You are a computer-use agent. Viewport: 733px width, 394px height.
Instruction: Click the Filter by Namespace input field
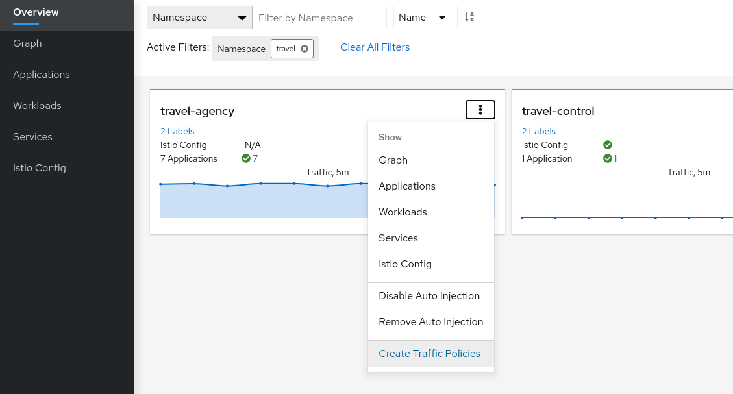point(319,18)
